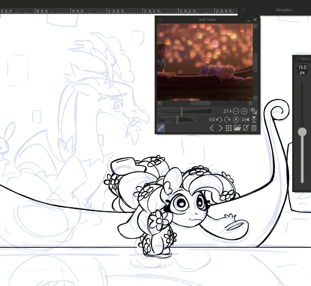Zoom out the Sub View image

236,111
